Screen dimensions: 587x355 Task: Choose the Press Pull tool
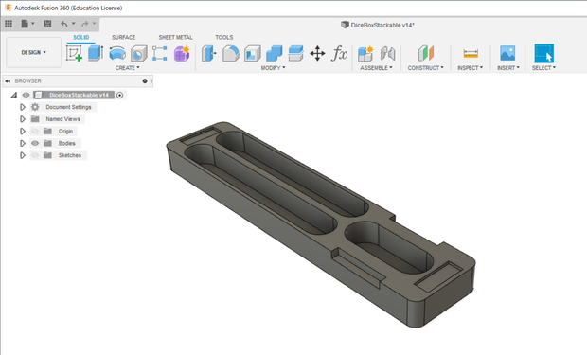(209, 53)
